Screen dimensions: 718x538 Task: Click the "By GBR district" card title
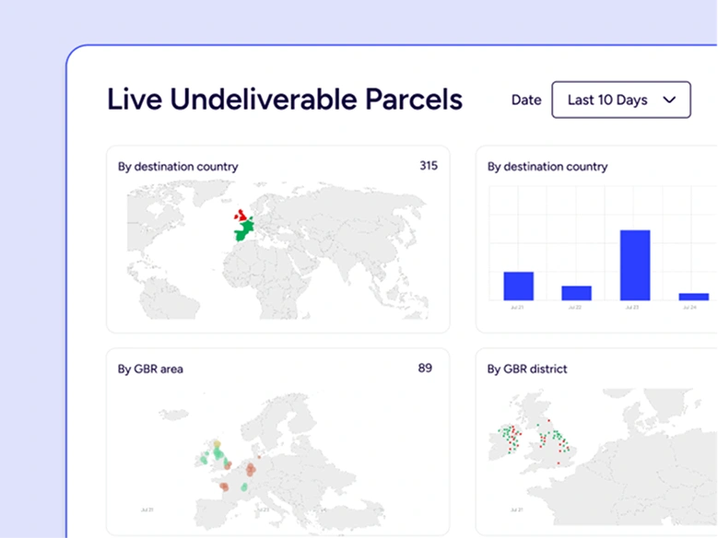(x=526, y=368)
